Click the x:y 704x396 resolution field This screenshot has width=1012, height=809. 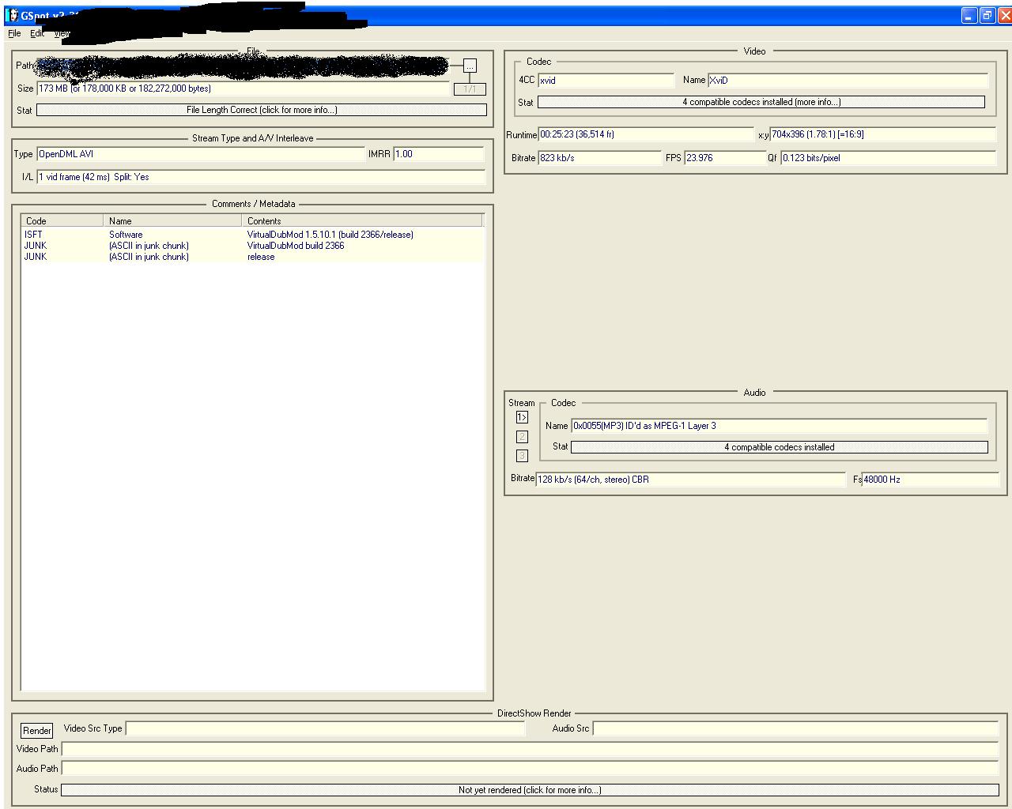(883, 134)
